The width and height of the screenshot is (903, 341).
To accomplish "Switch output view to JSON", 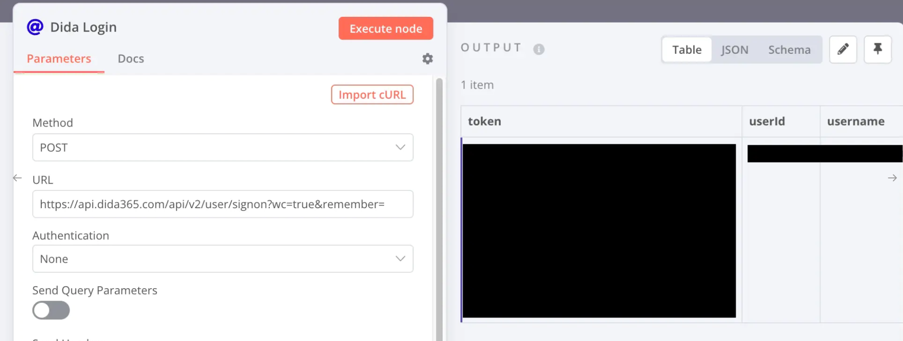I will coord(734,49).
